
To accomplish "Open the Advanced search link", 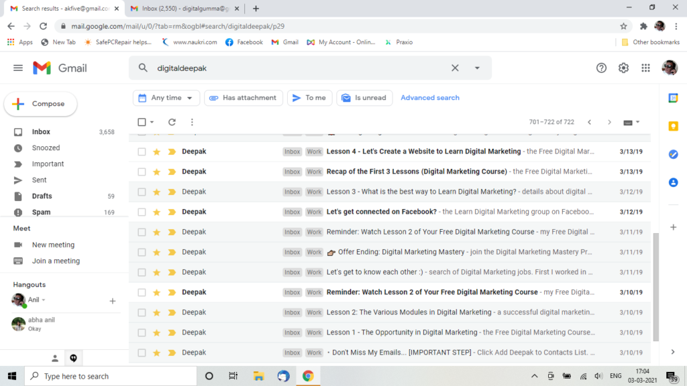I will coord(429,97).
